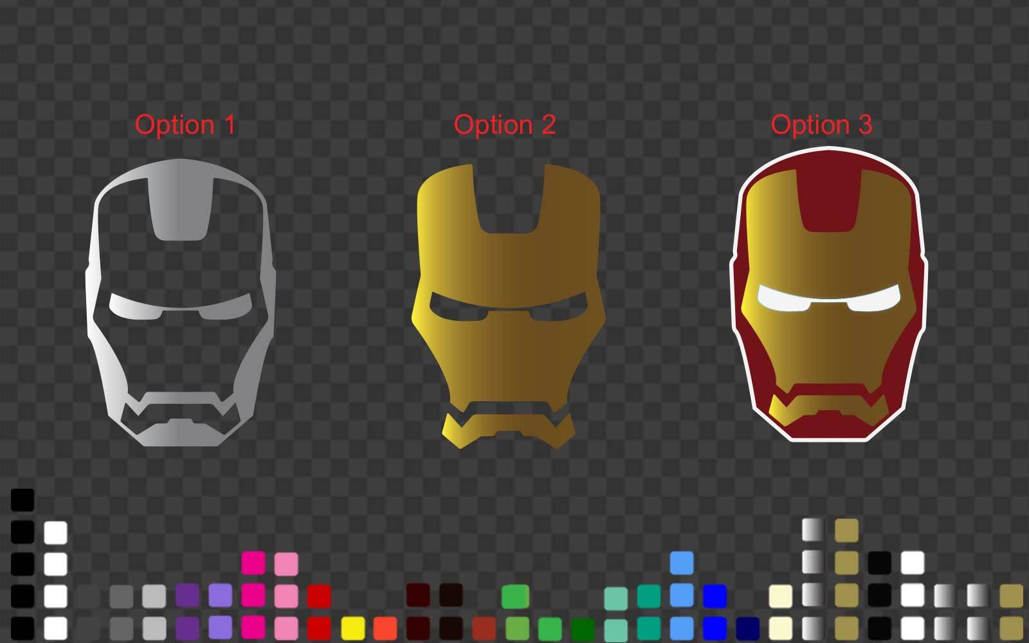This screenshot has height=643, width=1029.
Task: Pick the upper dark teal swatch
Action: click(649, 596)
